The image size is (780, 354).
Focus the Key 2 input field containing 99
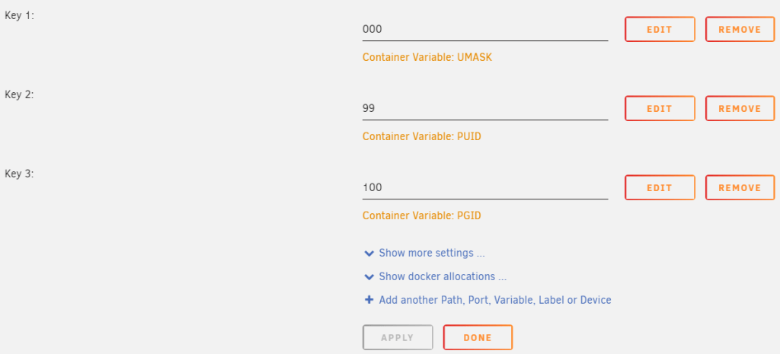(x=484, y=109)
